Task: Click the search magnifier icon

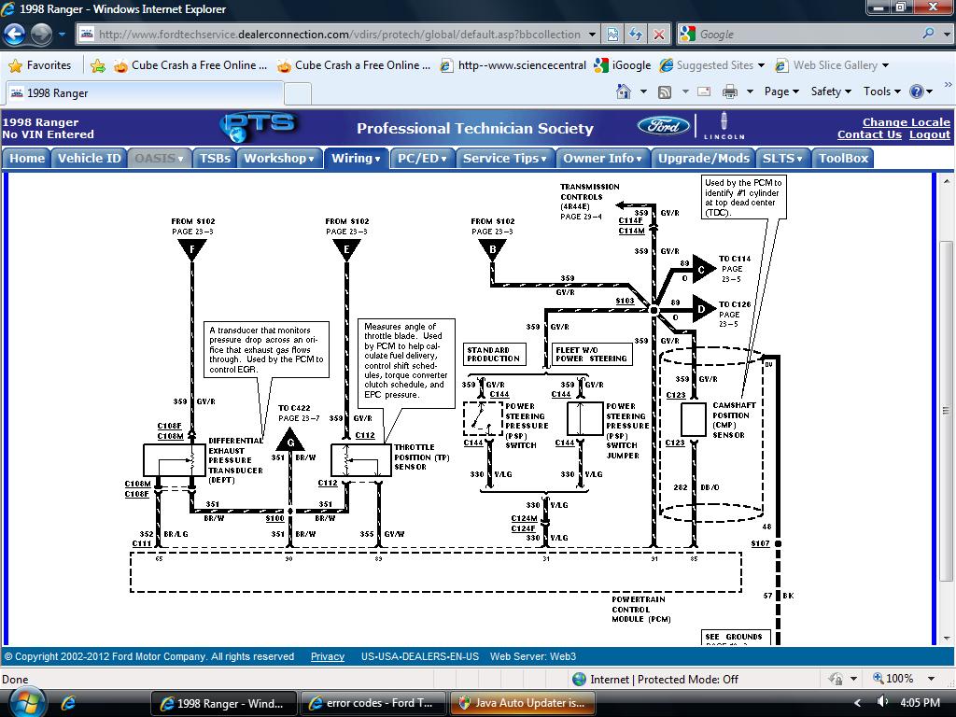Action: point(928,34)
